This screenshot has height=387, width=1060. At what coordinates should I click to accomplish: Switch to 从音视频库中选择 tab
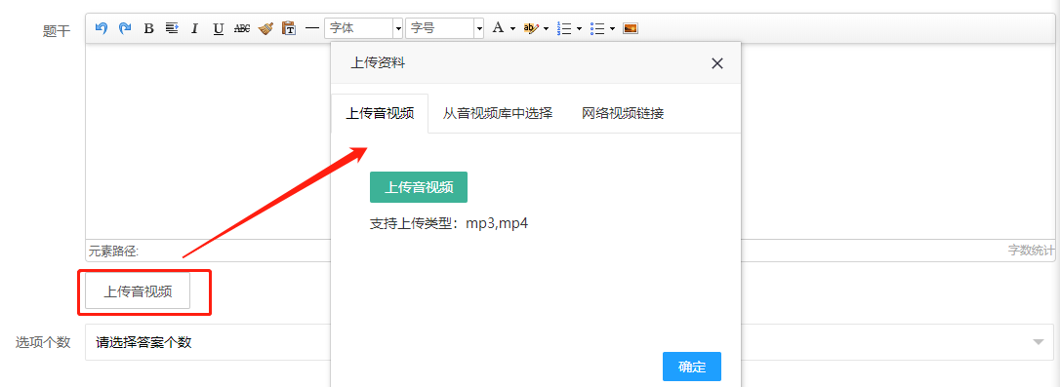pos(498,113)
